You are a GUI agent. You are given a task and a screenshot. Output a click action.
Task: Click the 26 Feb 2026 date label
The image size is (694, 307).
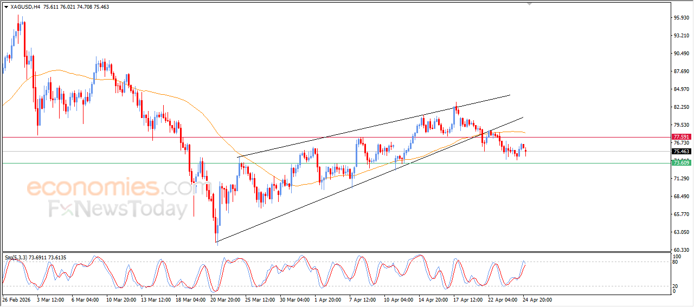coord(15,299)
